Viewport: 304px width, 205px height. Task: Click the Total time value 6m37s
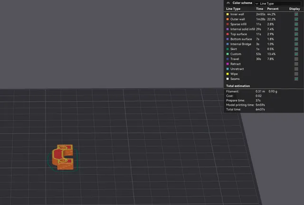(260, 110)
